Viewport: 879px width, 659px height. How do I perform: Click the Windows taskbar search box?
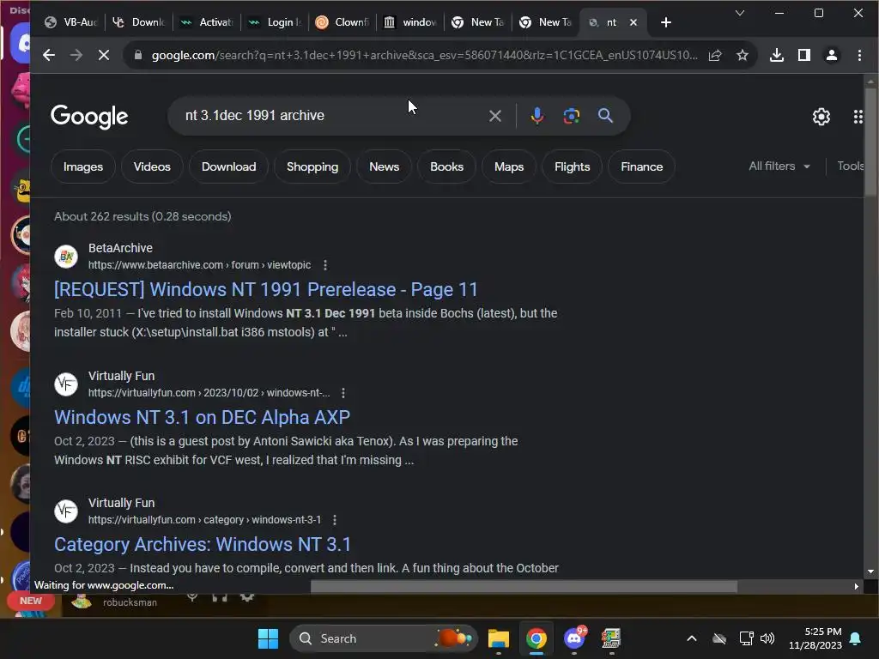[383, 638]
